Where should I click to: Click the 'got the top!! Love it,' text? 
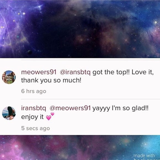pyautogui.click(x=123, y=72)
